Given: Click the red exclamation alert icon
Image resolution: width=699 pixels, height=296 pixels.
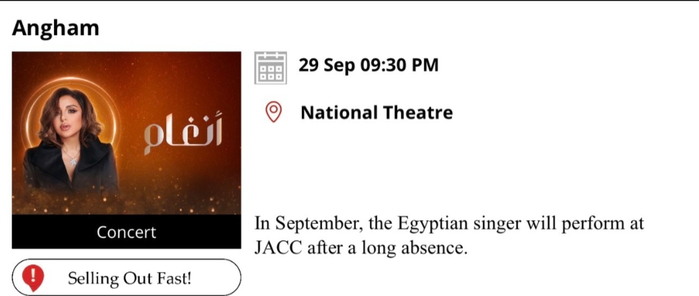Looking at the screenshot, I should tap(33, 278).
